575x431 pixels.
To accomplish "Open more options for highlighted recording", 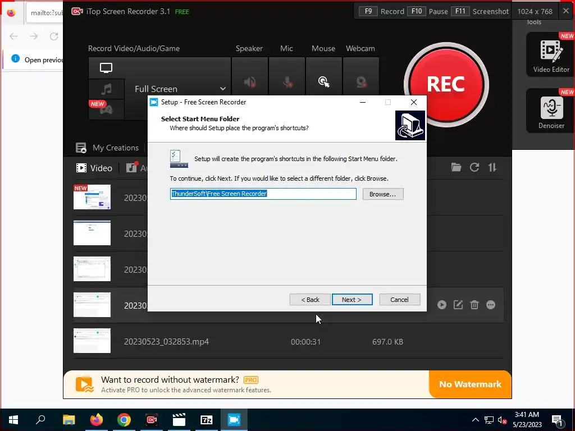I will coord(491,305).
